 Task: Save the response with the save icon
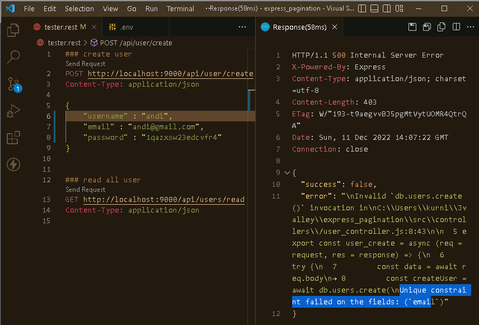411,27
